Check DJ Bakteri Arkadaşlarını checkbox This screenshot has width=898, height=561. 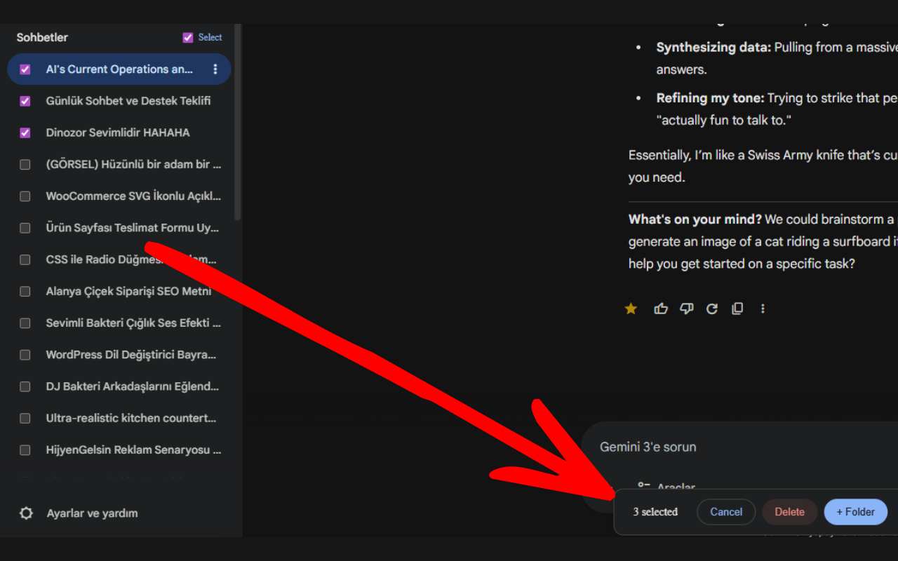click(25, 386)
